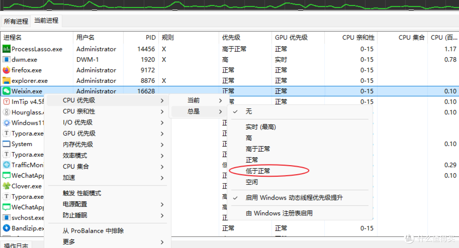Screen dimensions: 459x248
Task: Click the explorer.exe folder icon
Action: point(6,80)
